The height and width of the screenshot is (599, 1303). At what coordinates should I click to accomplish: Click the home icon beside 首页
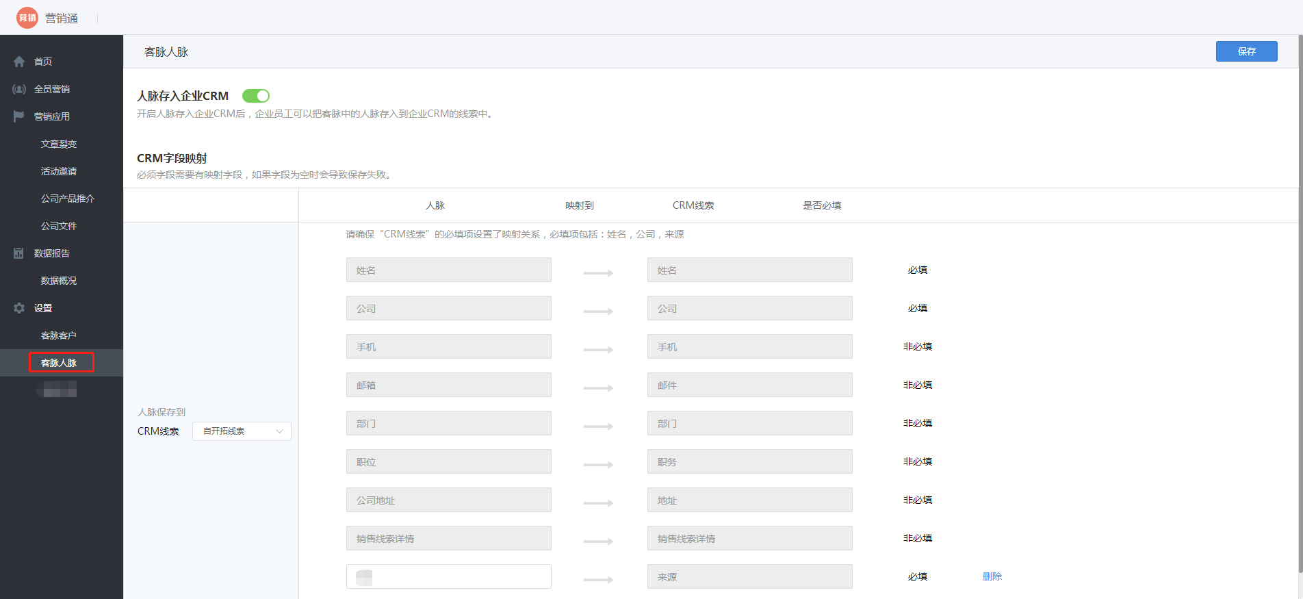[x=19, y=62]
